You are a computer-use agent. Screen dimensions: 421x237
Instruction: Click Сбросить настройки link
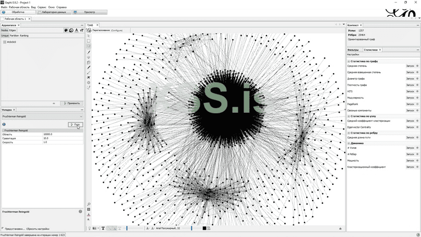[38, 229]
